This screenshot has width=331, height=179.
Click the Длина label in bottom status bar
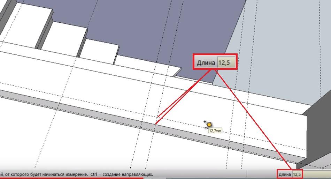click(x=285, y=174)
